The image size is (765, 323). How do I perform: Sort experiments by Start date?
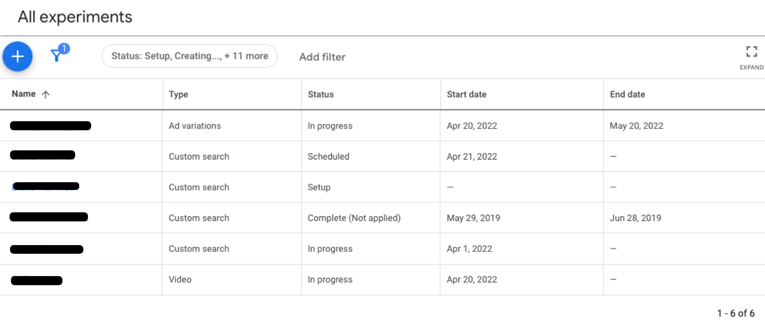(x=466, y=94)
